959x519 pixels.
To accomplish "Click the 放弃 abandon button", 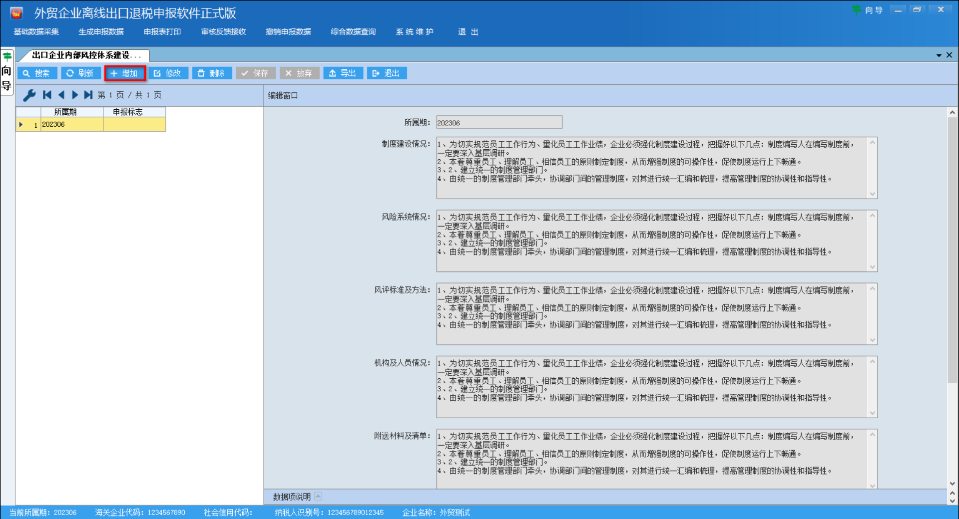I will 299,73.
